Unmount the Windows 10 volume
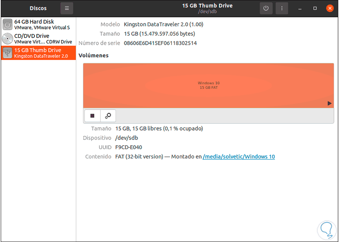The width and height of the screenshot is (339, 242). coord(92,116)
